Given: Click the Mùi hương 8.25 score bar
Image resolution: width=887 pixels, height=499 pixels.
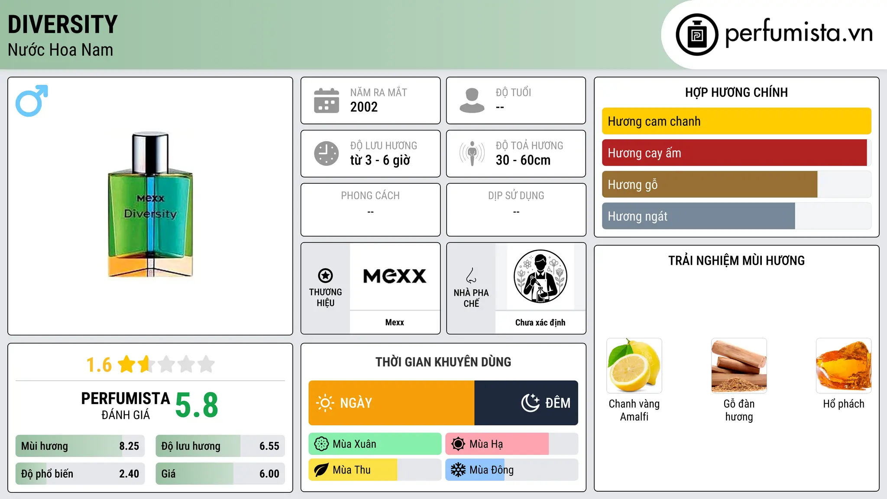Looking at the screenshot, I should coord(80,446).
